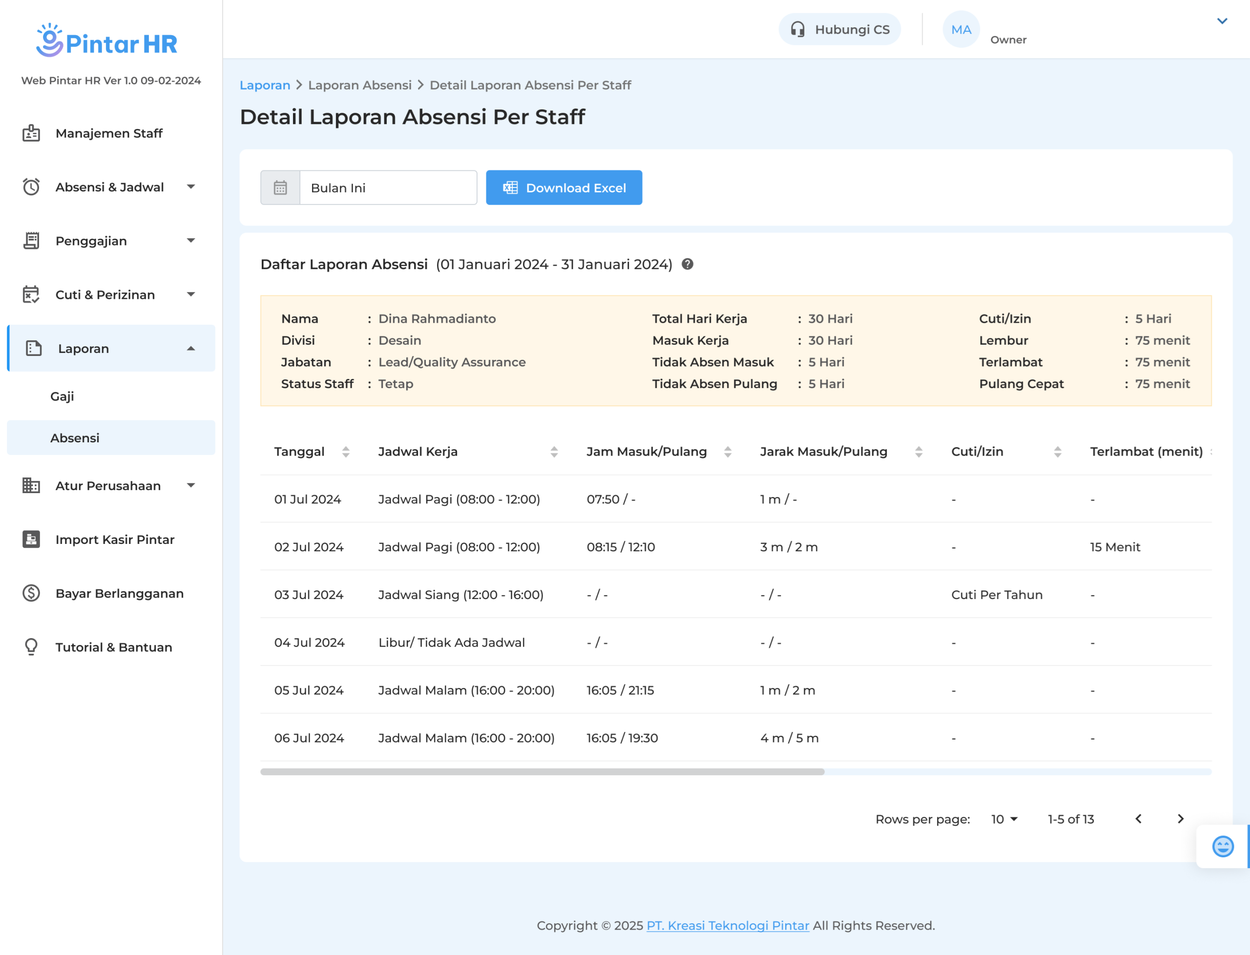Click the horizontal table scrollbar
The height and width of the screenshot is (955, 1250).
[542, 772]
